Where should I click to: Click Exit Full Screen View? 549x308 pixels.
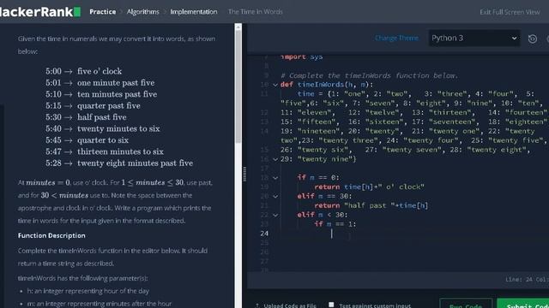coord(510,12)
